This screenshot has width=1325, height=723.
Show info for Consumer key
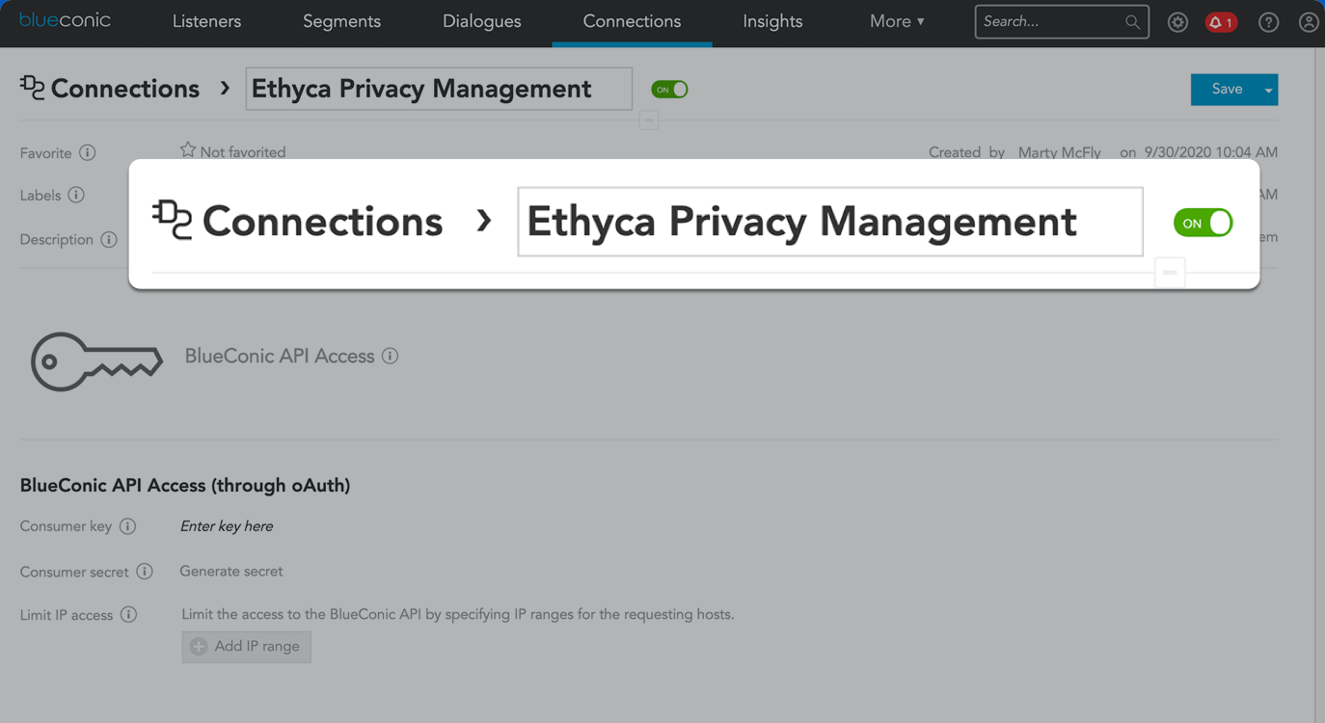(127, 525)
